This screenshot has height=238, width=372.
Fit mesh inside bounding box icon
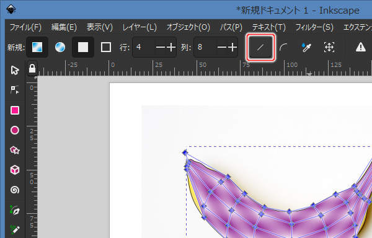click(x=329, y=47)
